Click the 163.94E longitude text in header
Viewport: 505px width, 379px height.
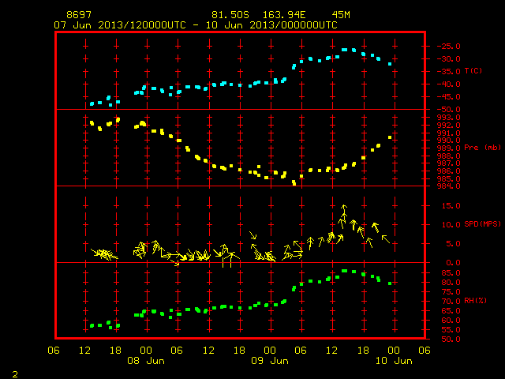pyautogui.click(x=284, y=15)
